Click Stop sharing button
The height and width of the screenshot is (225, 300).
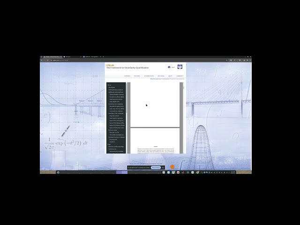tap(156, 168)
